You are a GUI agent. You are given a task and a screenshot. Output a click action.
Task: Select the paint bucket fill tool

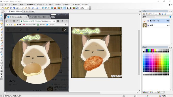[x=2, y=52]
